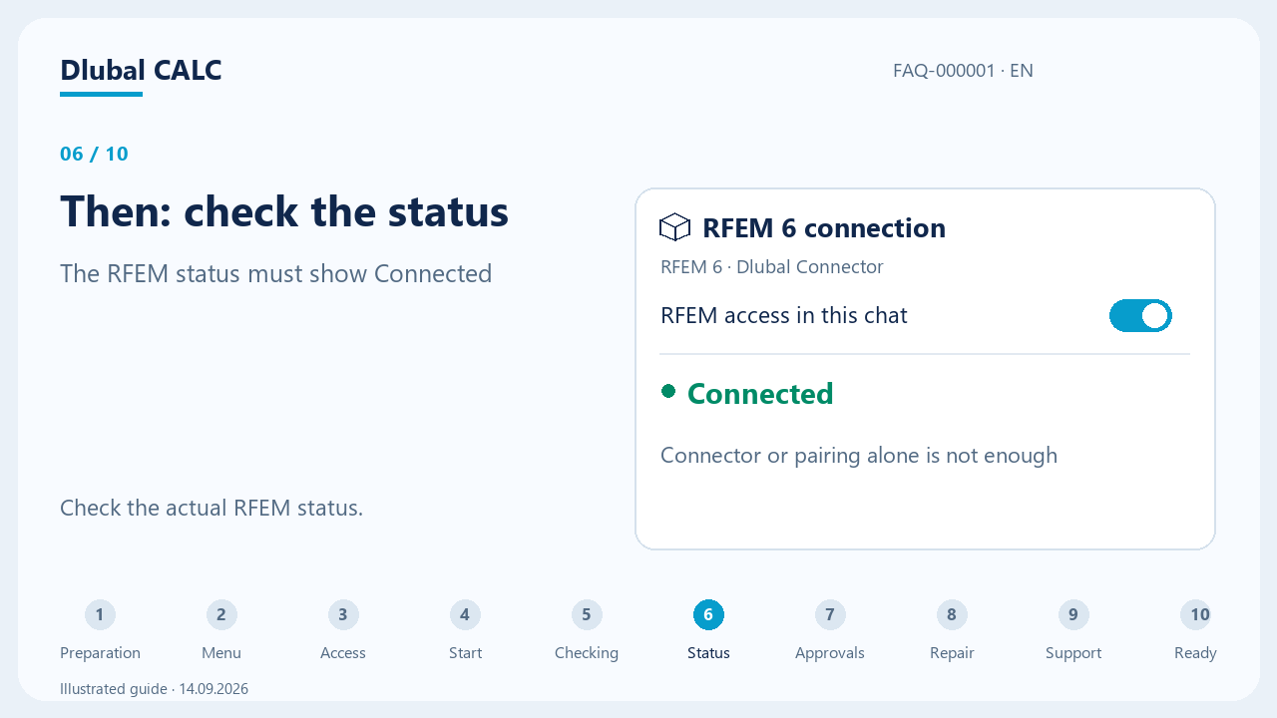Open the Repair step label

952,653
